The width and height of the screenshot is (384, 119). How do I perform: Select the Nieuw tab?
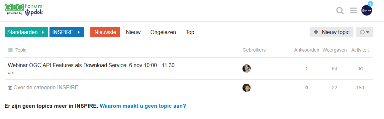pos(133,32)
